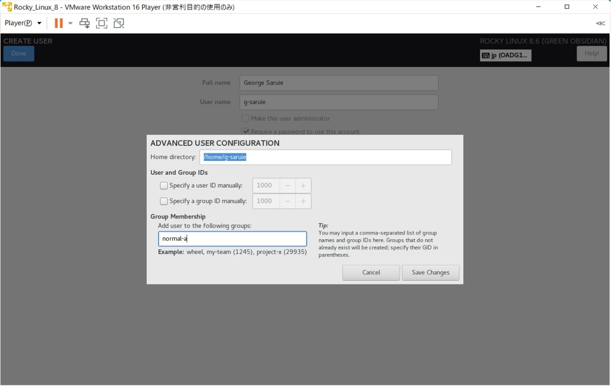This screenshot has width=611, height=386.
Task: Open Help! for the Create User screen
Action: 591,53
